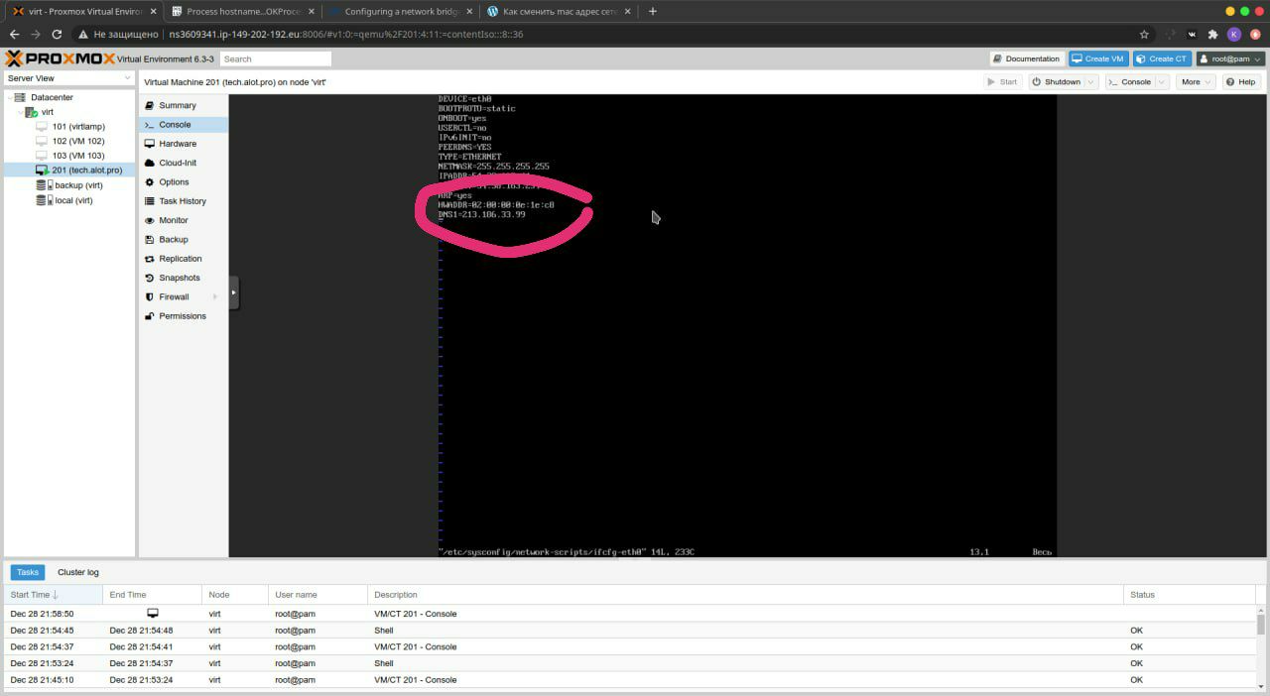View the Task History page

pos(183,201)
